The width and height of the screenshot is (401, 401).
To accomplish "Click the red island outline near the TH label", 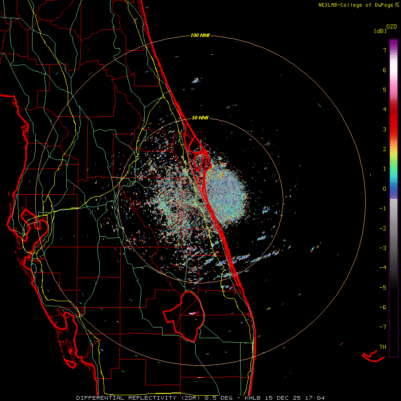I will (x=373, y=356).
